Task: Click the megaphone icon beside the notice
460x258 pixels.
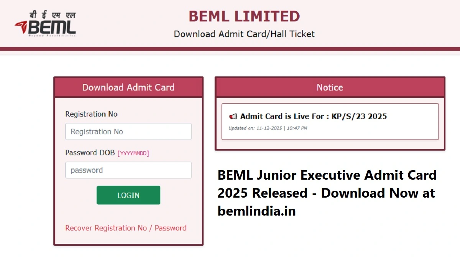Action: pyautogui.click(x=233, y=116)
